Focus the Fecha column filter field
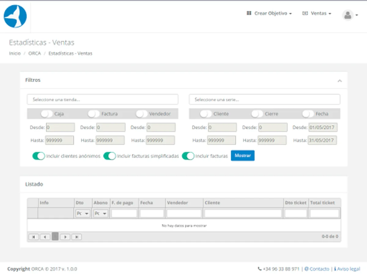 tap(152, 214)
